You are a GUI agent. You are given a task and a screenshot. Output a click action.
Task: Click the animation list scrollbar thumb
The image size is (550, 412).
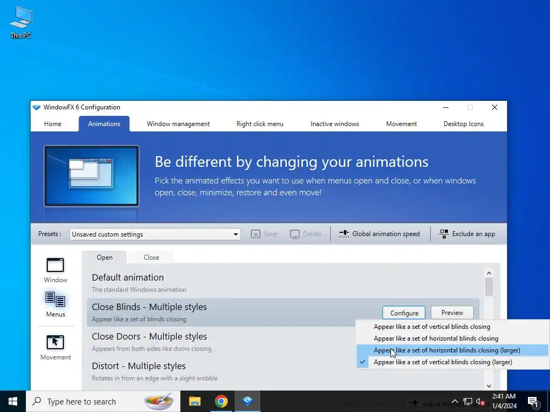489,287
